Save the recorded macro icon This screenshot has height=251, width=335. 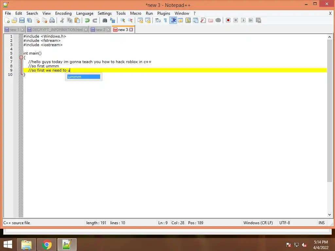click(x=258, y=20)
